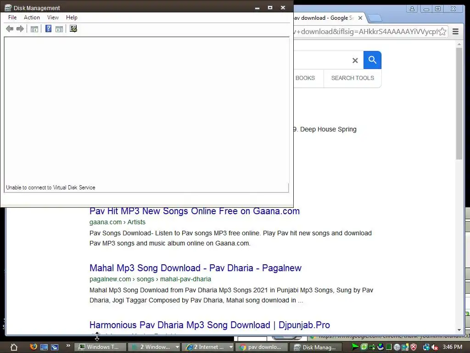Image resolution: width=470 pixels, height=353 pixels.
Task: Click the Settings toolbar icon with gear
Action: coord(73,28)
